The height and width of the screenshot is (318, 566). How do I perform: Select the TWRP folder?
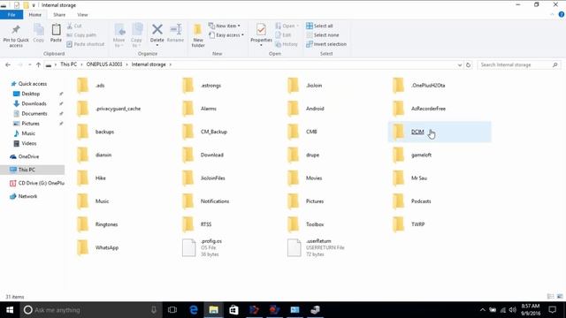(x=417, y=224)
